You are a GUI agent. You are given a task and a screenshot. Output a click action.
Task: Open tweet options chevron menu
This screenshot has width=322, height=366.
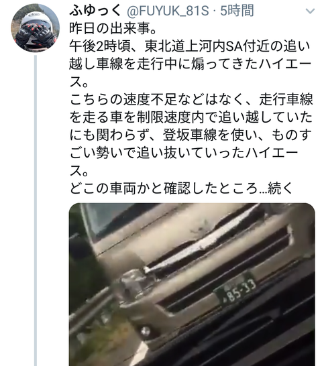[310, 11]
